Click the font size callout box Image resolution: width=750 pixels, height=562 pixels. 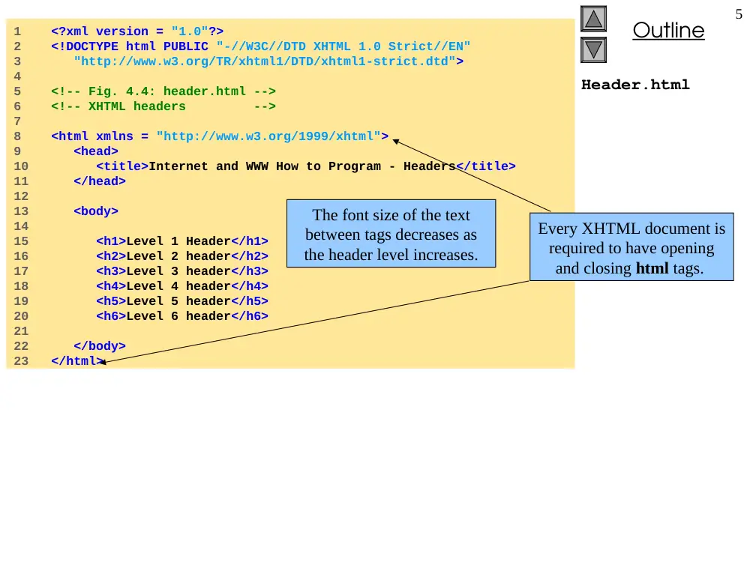[391, 234]
